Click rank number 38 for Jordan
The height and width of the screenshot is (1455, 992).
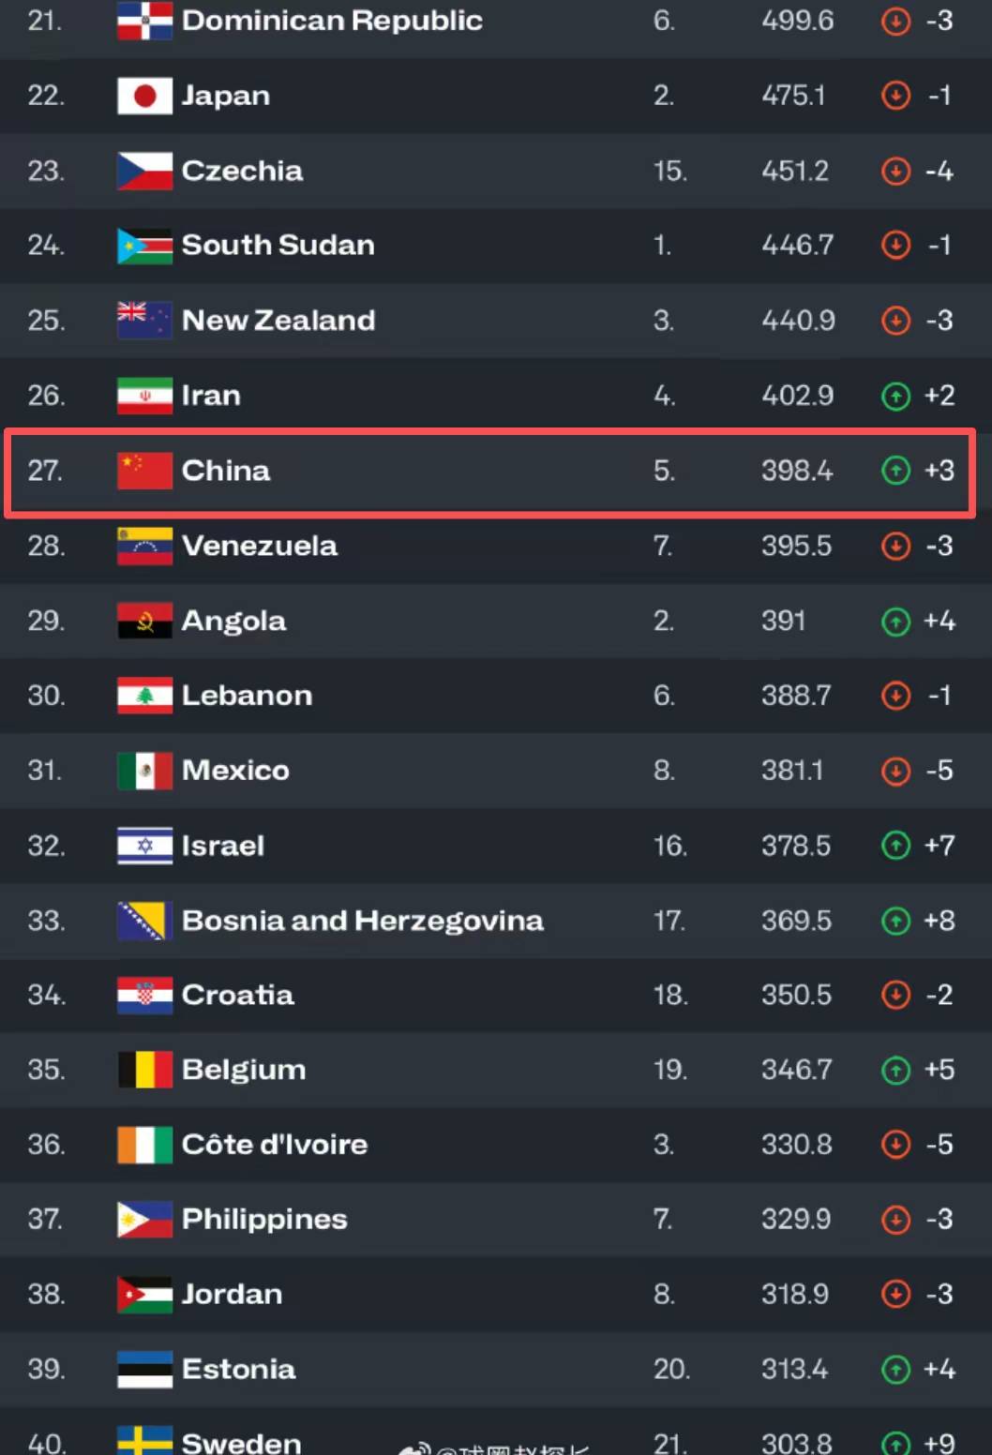click(46, 1295)
